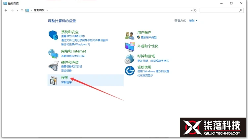Click the Control Panel search box
Image resolution: width=248 pixels, height=139 pixels.
(222, 11)
